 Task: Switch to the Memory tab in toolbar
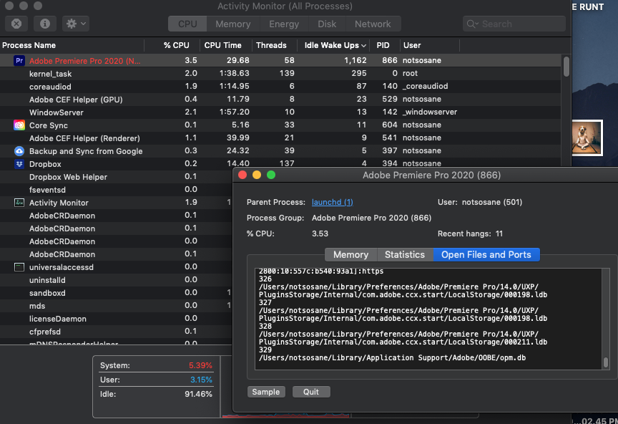click(x=232, y=24)
